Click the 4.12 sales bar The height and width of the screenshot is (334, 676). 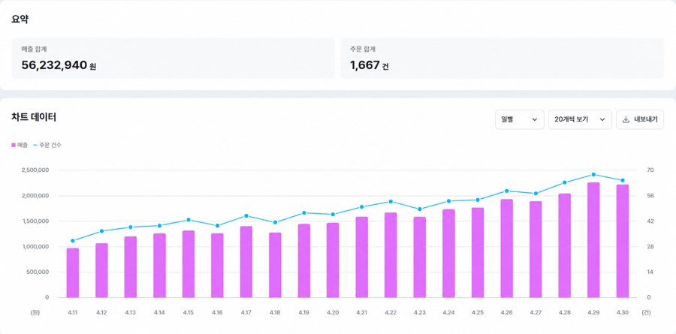101,270
